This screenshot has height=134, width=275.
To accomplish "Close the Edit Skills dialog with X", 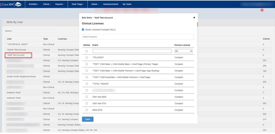I will pyautogui.click(x=194, y=18).
